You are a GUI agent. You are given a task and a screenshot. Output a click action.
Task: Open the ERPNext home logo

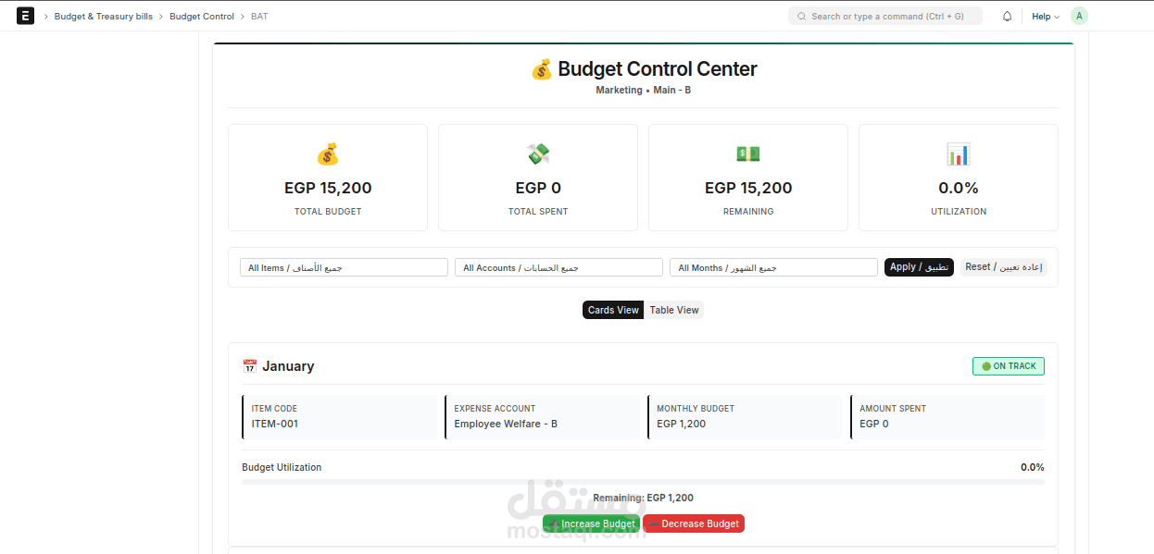click(x=26, y=16)
